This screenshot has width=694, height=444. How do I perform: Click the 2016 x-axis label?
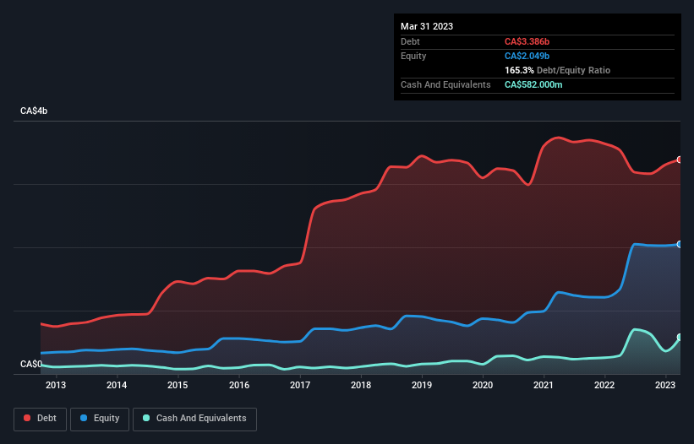point(239,385)
